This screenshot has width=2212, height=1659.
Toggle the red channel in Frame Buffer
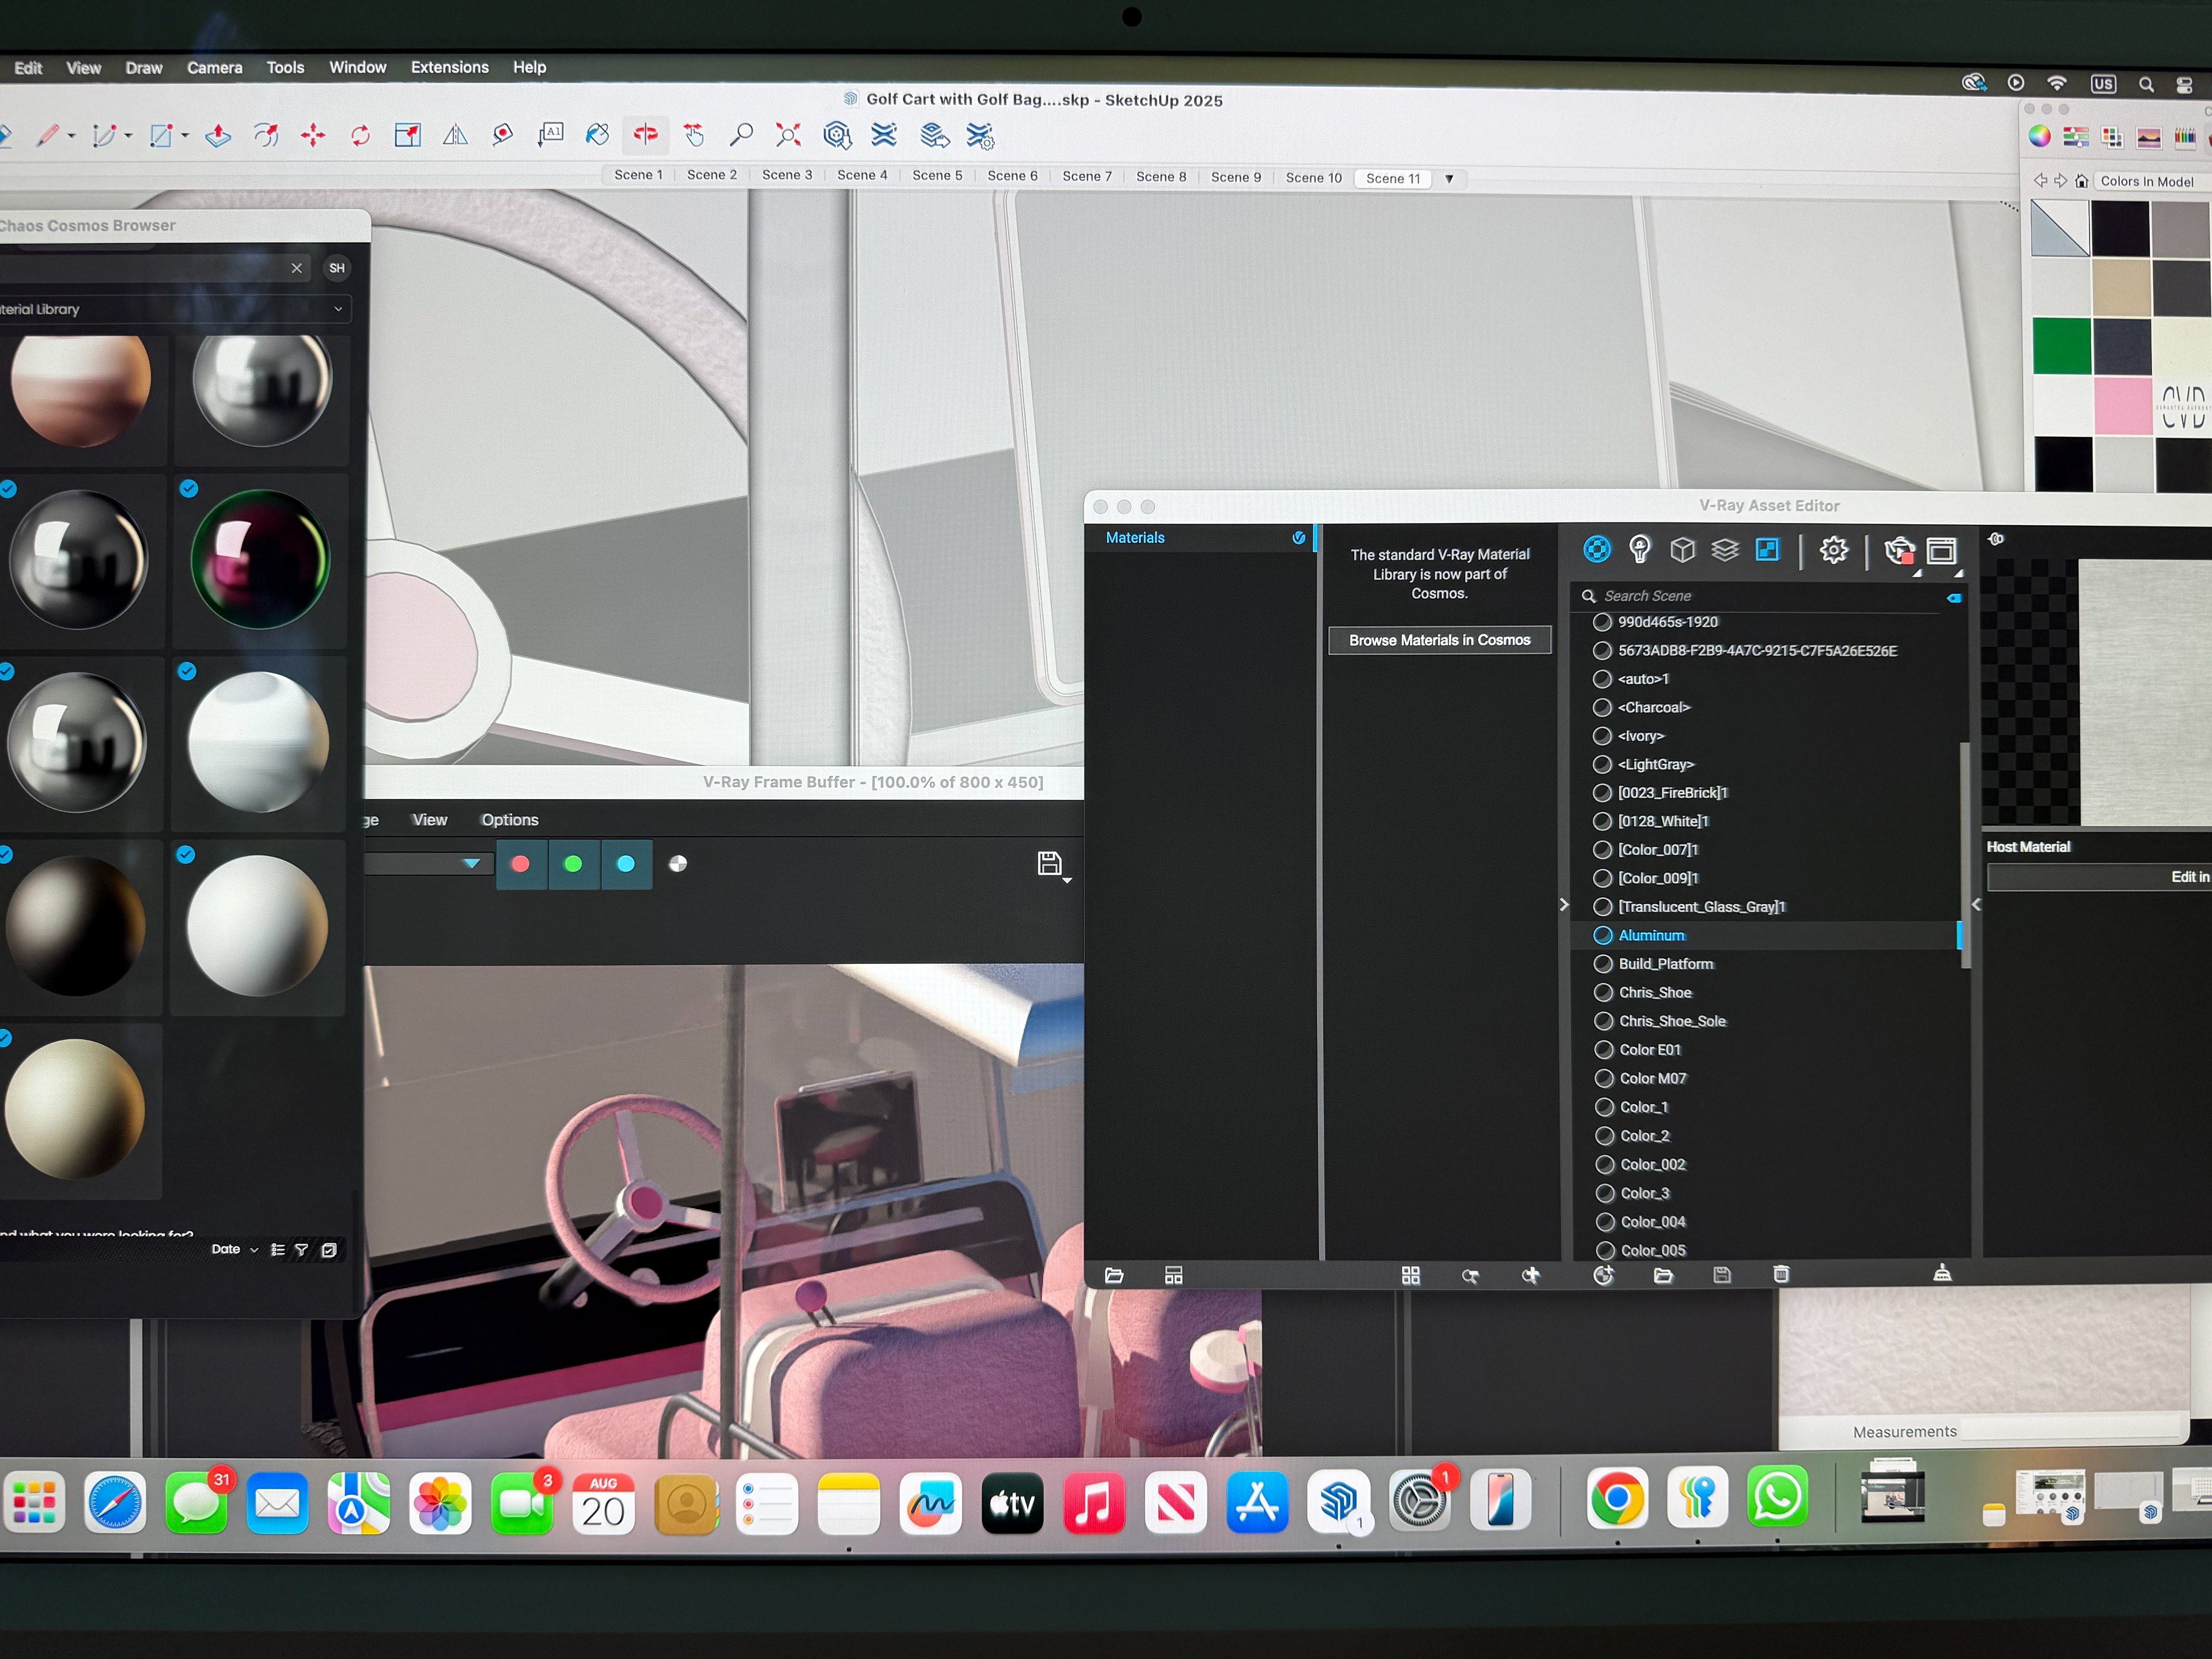pyautogui.click(x=520, y=864)
